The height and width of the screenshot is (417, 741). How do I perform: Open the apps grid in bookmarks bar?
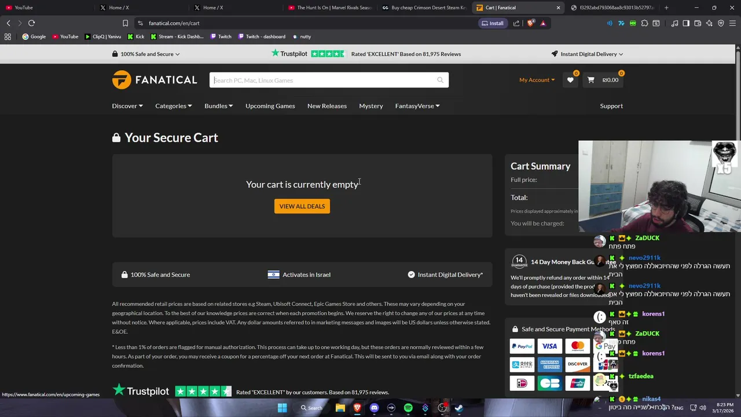tap(8, 36)
